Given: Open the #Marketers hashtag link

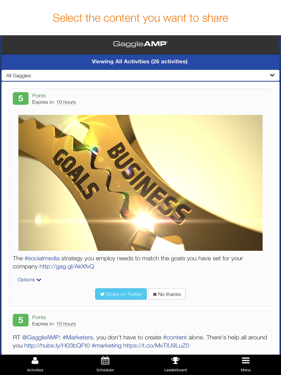Looking at the screenshot, I should point(78,337).
